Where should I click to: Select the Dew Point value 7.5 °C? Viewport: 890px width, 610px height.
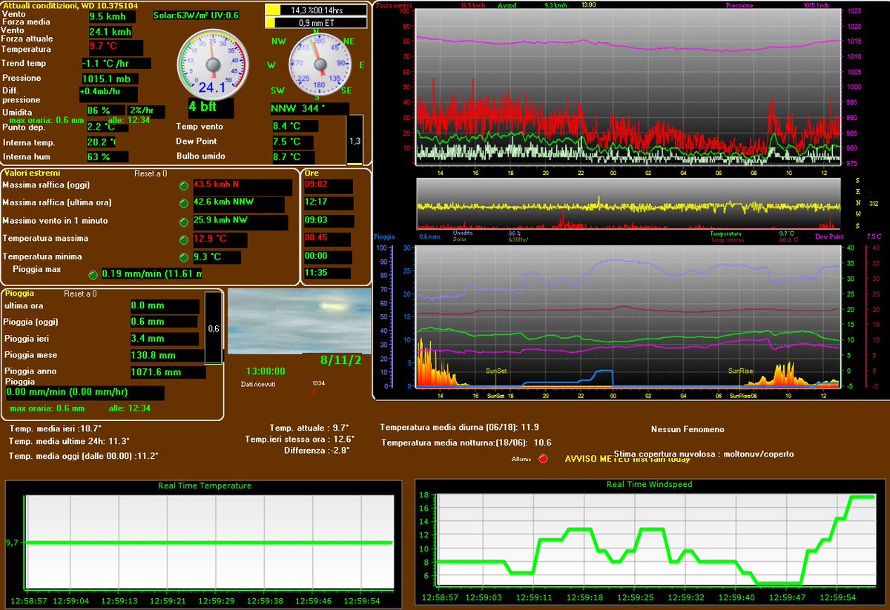(294, 142)
